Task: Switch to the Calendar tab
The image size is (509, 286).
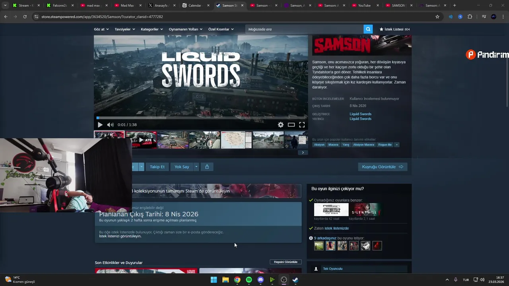Action: click(x=194, y=6)
